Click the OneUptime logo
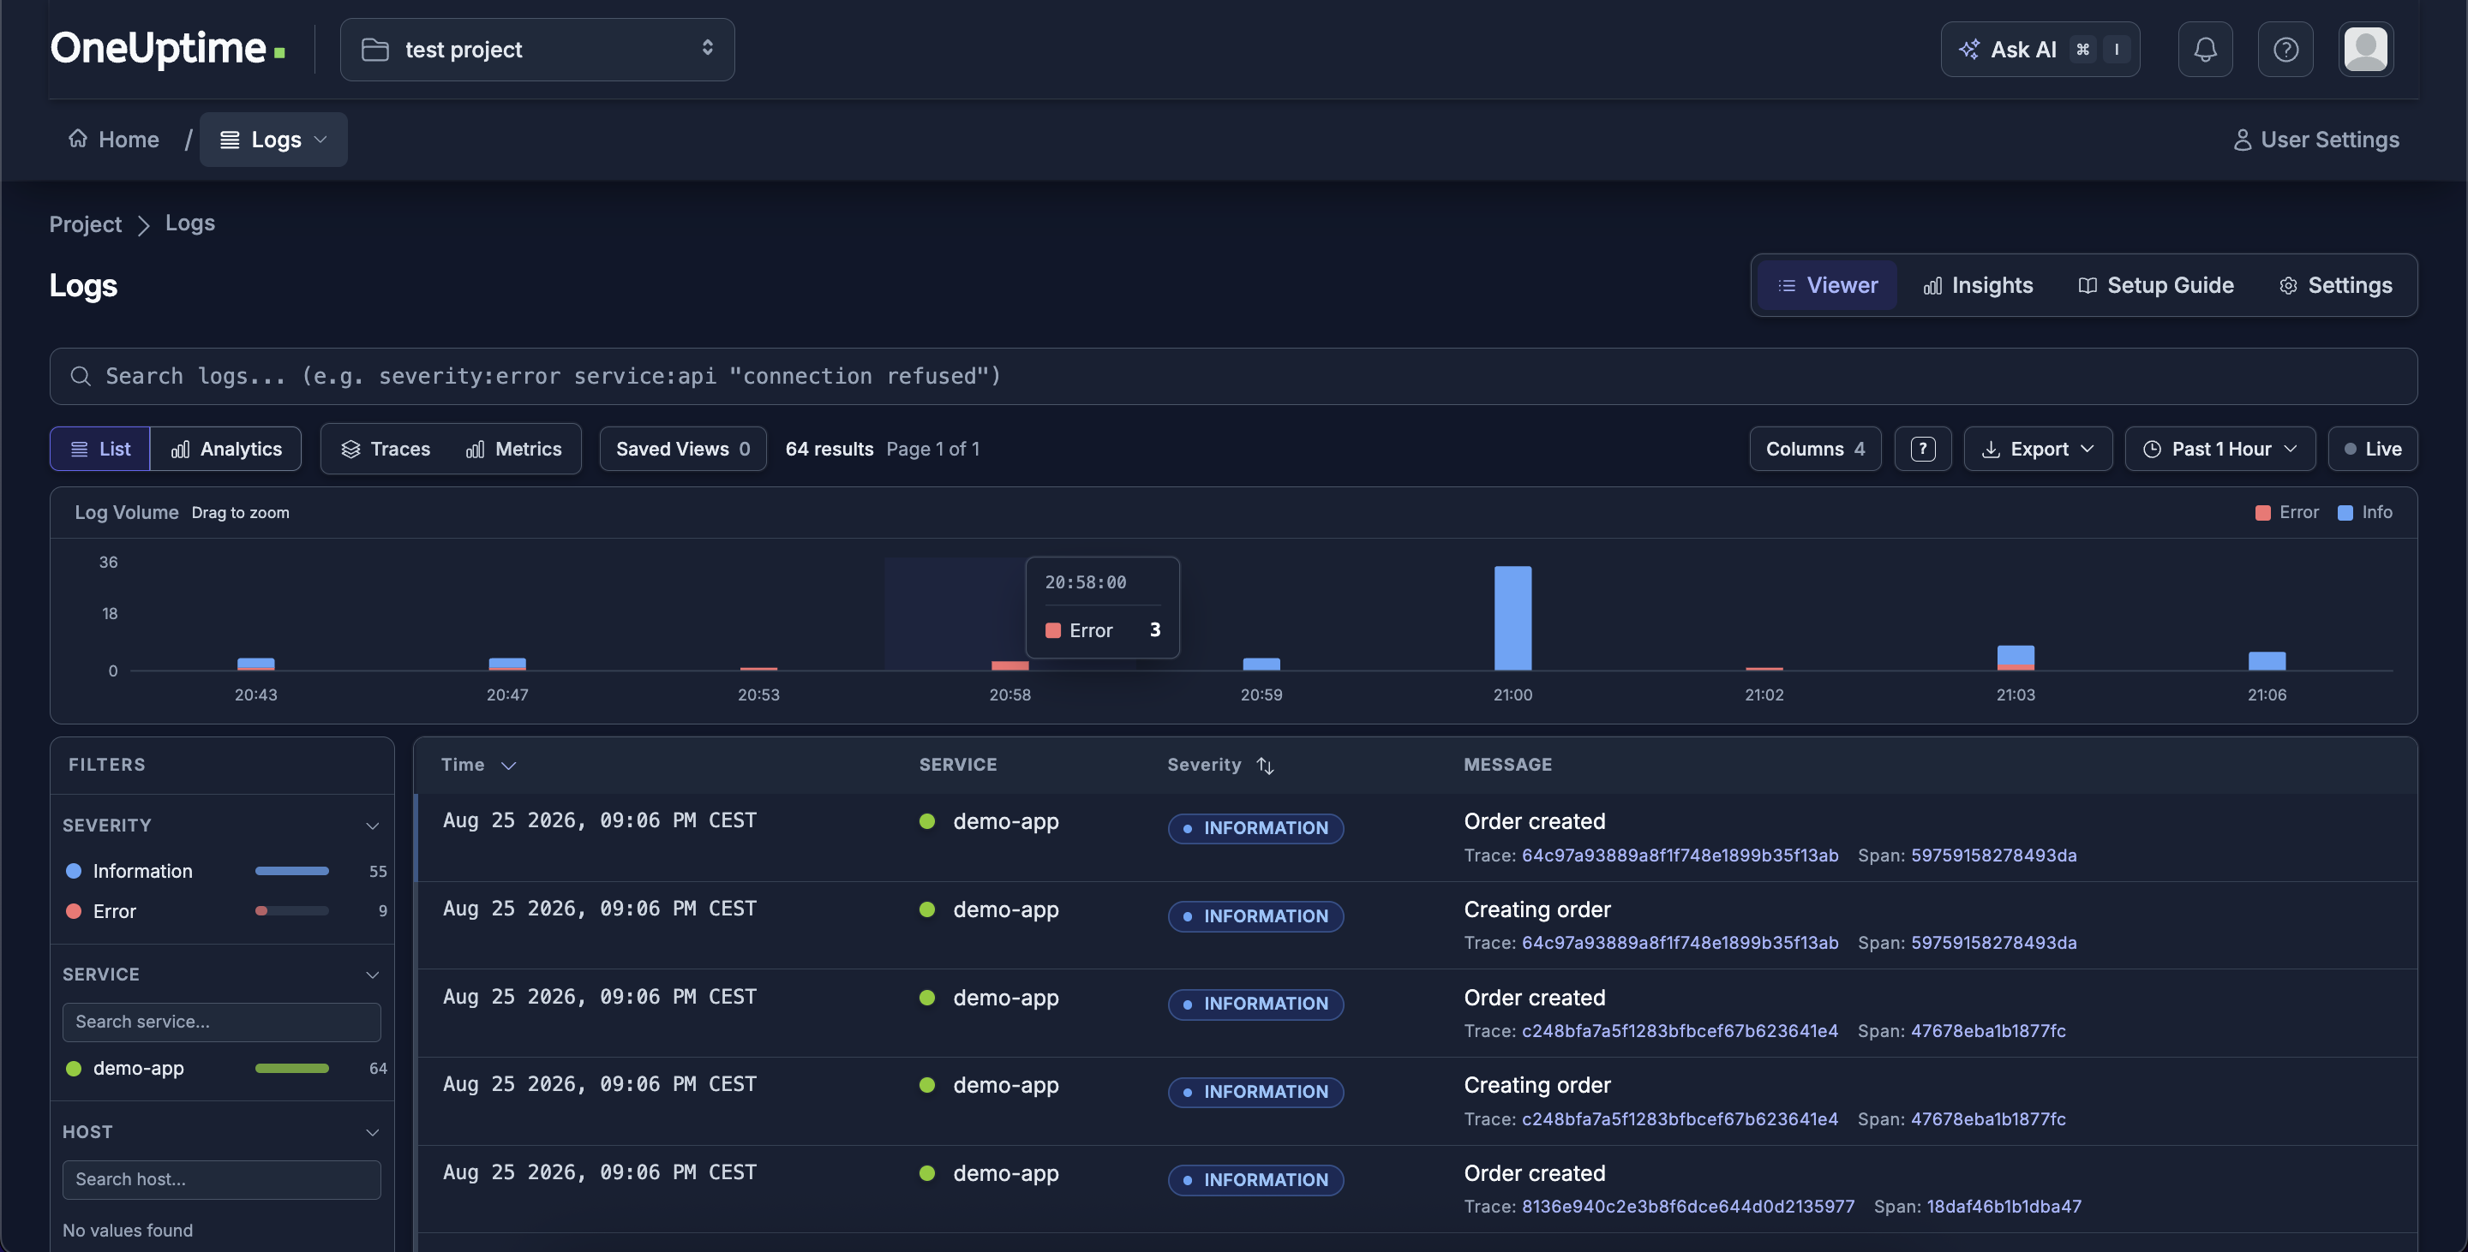This screenshot has height=1252, width=2468. [168, 48]
